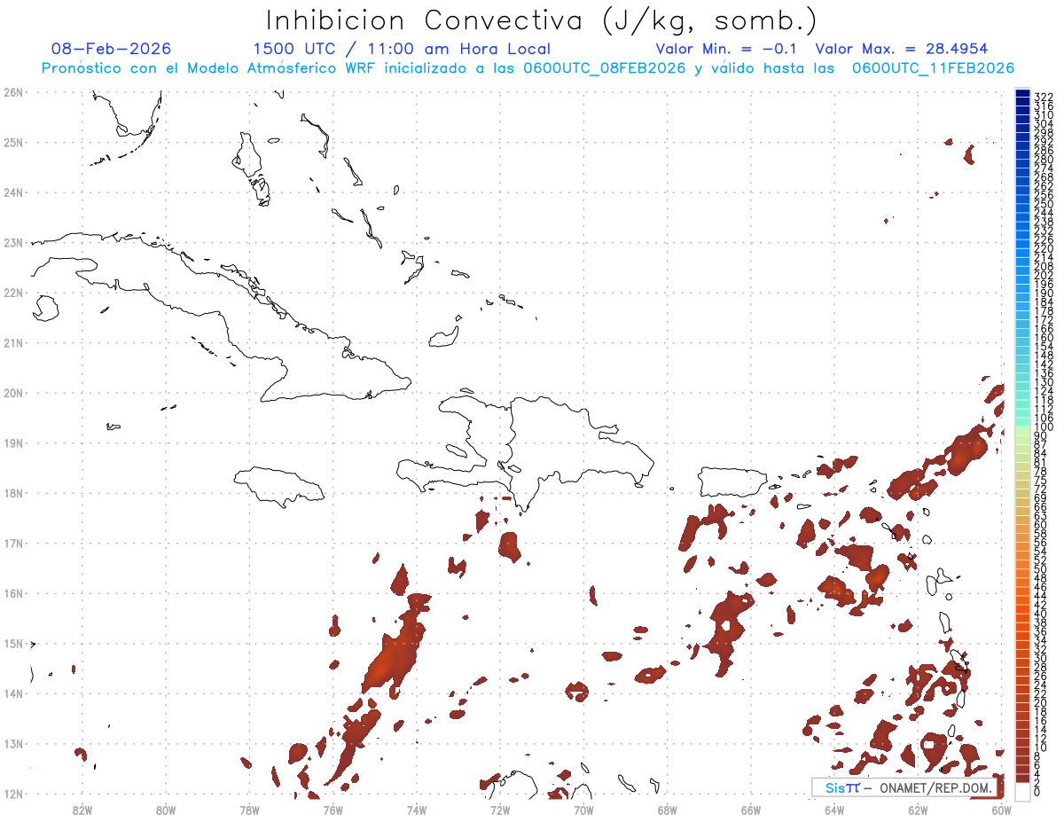Screen dimensions: 1064x822
Task: Click the 23N latitude label
Action: point(12,242)
